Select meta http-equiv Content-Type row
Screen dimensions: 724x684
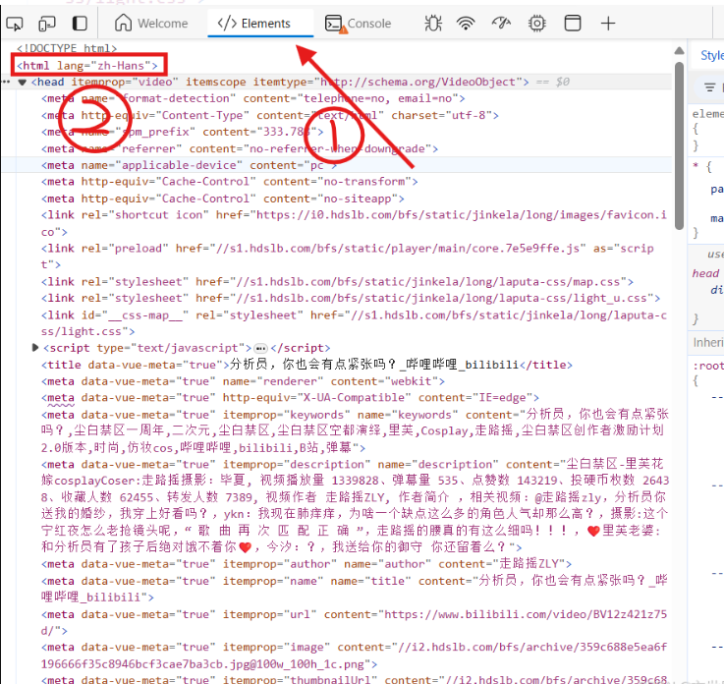270,115
